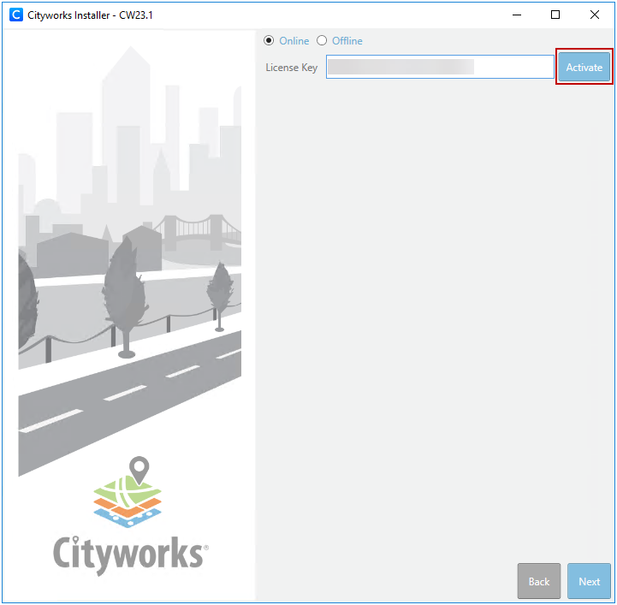
Task: Close the Cityworks Installer window
Action: (x=595, y=15)
